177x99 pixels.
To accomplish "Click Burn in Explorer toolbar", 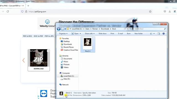I will click(129, 34).
